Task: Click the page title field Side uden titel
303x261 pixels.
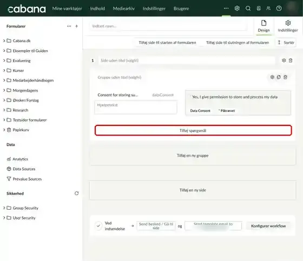Action: (x=187, y=61)
